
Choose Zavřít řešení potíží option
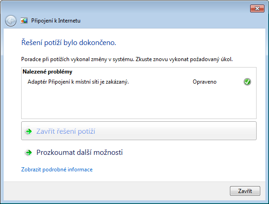click(139, 131)
